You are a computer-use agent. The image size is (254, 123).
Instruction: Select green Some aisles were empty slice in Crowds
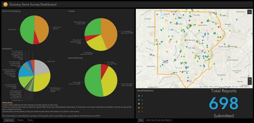tap(93, 27)
